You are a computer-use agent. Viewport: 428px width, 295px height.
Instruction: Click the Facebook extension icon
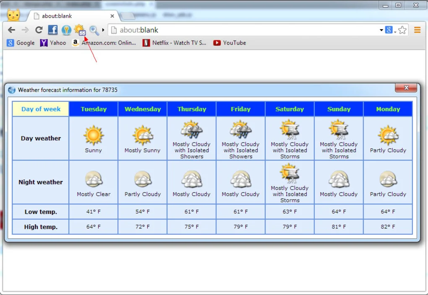click(x=52, y=30)
